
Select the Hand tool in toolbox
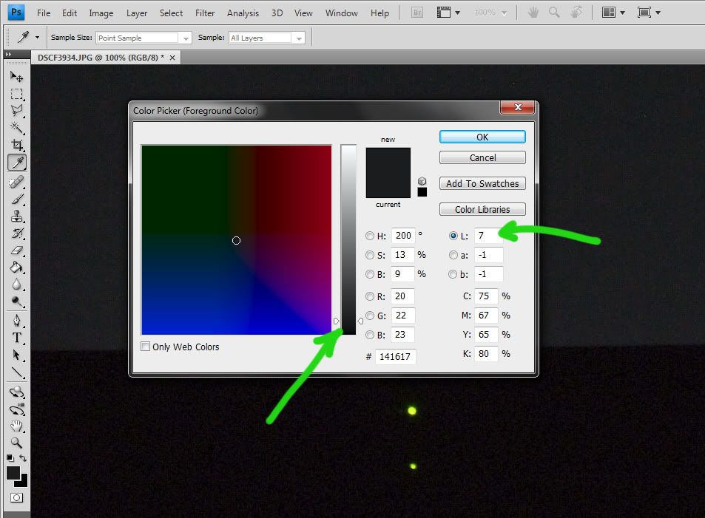16,426
